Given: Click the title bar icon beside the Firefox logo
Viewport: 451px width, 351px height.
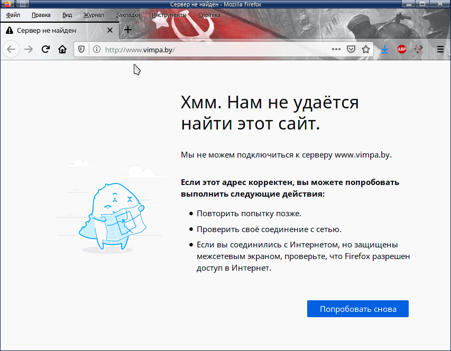Looking at the screenshot, I should coord(22,4).
